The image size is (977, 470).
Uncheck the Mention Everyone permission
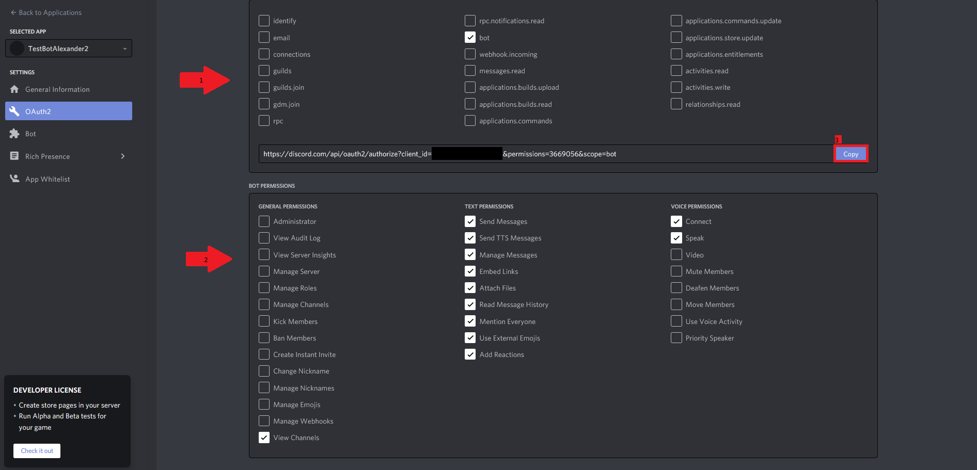(470, 321)
